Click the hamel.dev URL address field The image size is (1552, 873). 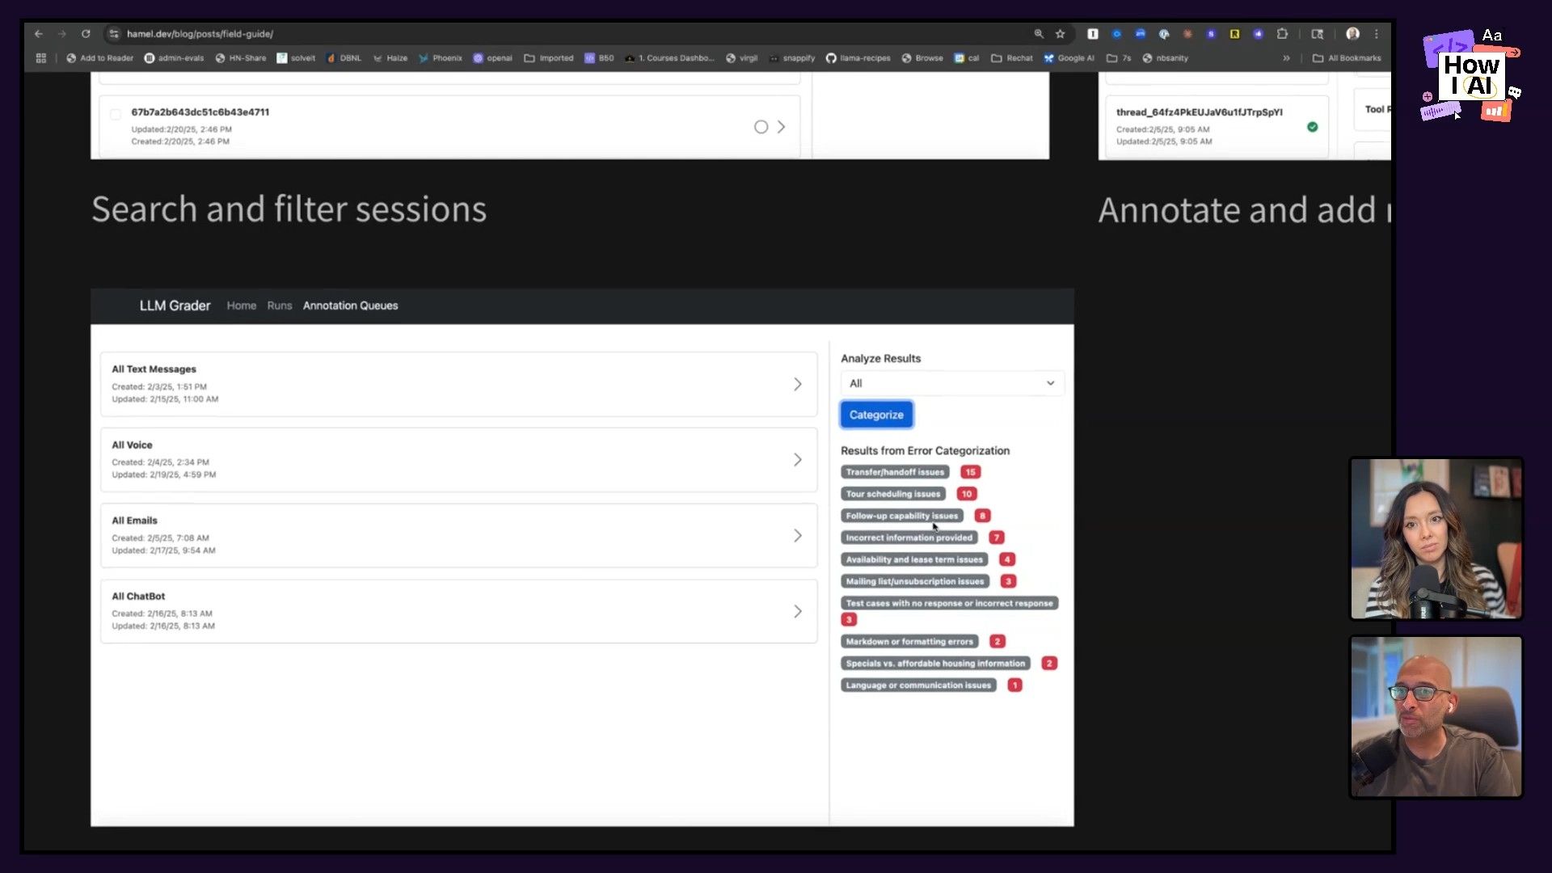(x=200, y=34)
